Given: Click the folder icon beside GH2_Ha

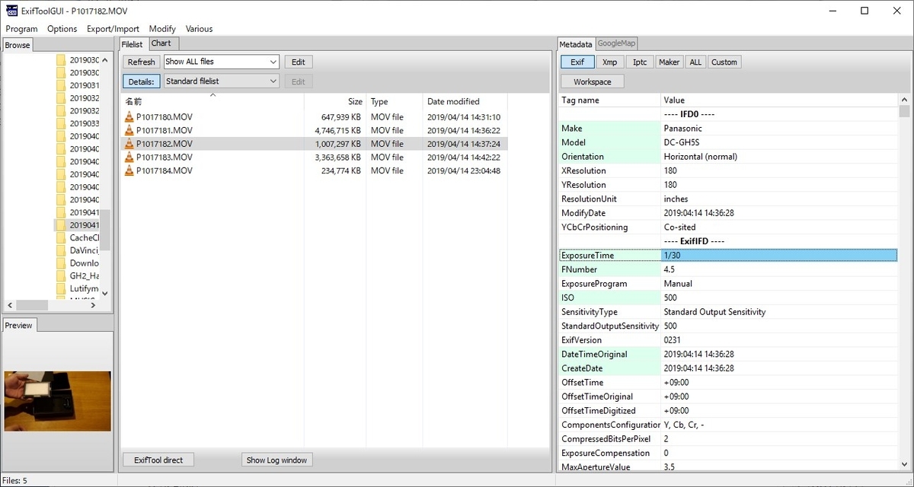Looking at the screenshot, I should pyautogui.click(x=61, y=275).
